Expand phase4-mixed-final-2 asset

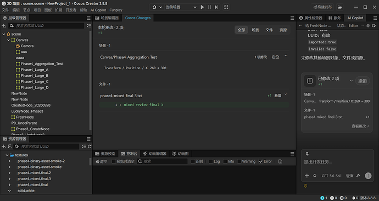[x=9, y=173]
